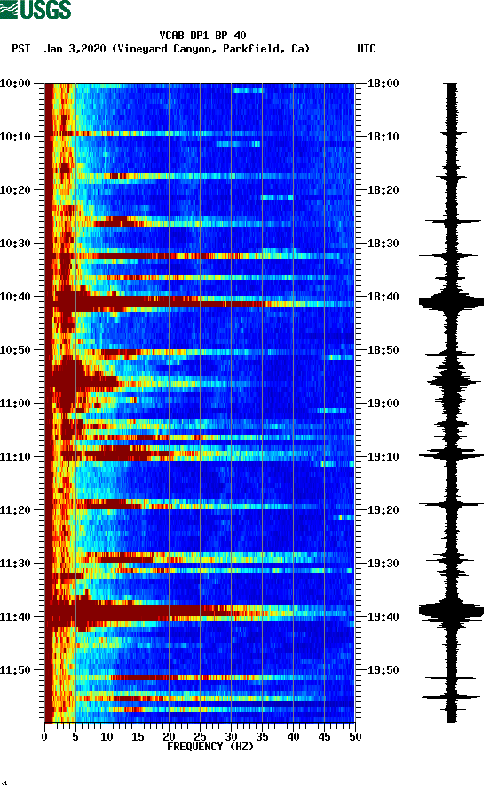Click the 18:10 UTC time label
Viewport: 490px width, 793px height.
(x=383, y=137)
